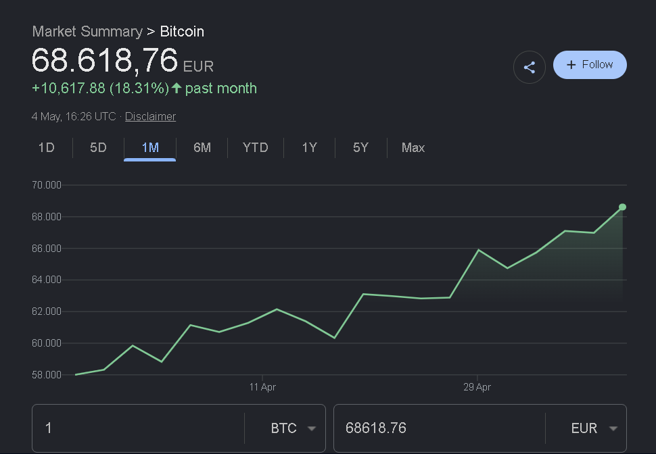Switch chart to 5Y range
This screenshot has height=454, width=656.
click(360, 147)
